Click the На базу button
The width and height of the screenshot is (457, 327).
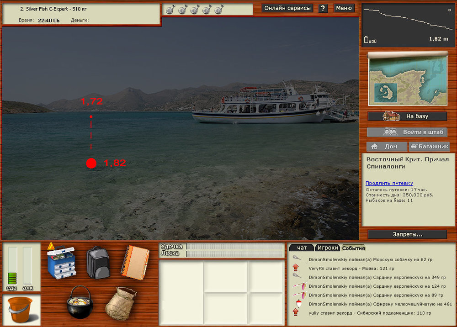tap(407, 116)
